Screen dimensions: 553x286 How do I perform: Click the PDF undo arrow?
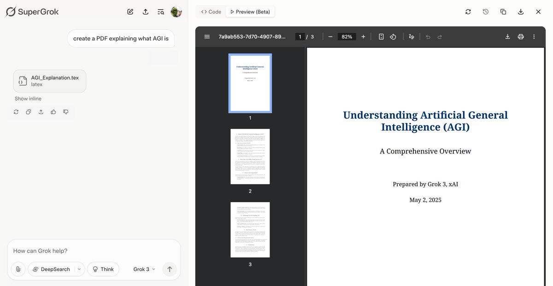[428, 36]
